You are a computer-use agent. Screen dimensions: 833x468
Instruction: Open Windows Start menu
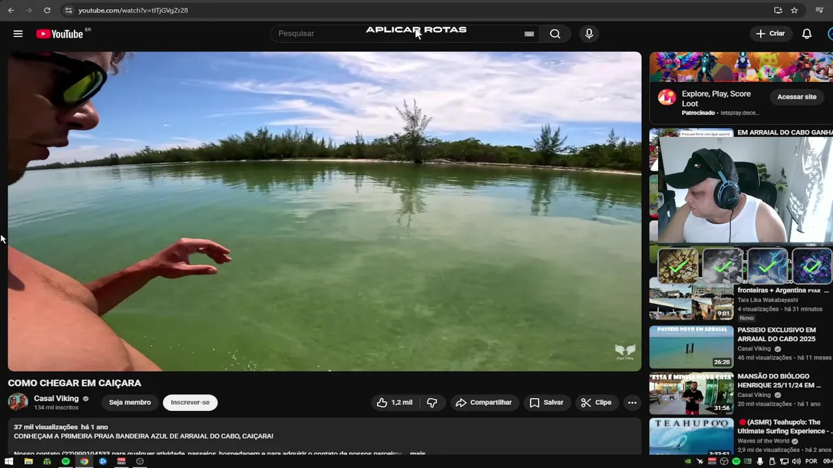(9, 461)
